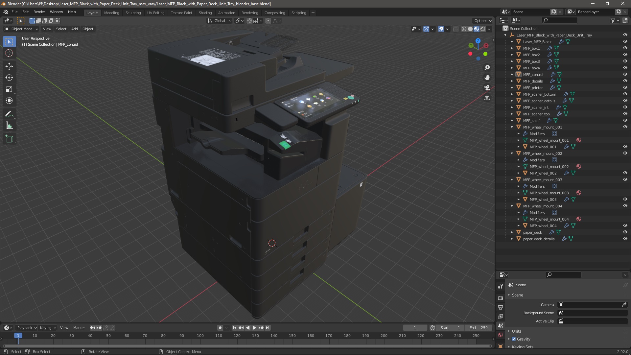Open the Options dropdown in viewport header
The height and width of the screenshot is (355, 631).
click(x=483, y=21)
